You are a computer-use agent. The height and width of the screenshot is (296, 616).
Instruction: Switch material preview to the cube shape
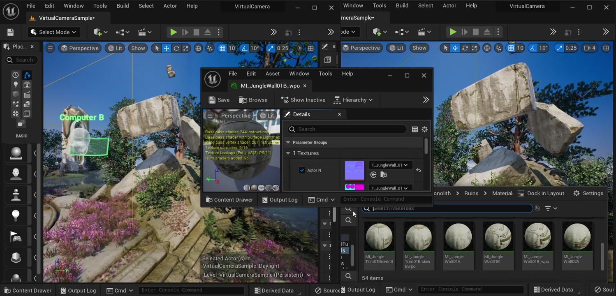(268, 187)
